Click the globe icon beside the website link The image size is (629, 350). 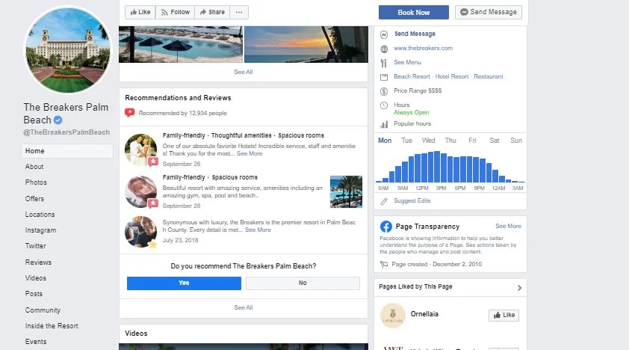(383, 48)
